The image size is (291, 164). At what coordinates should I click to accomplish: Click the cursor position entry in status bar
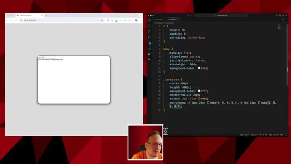click(245, 135)
